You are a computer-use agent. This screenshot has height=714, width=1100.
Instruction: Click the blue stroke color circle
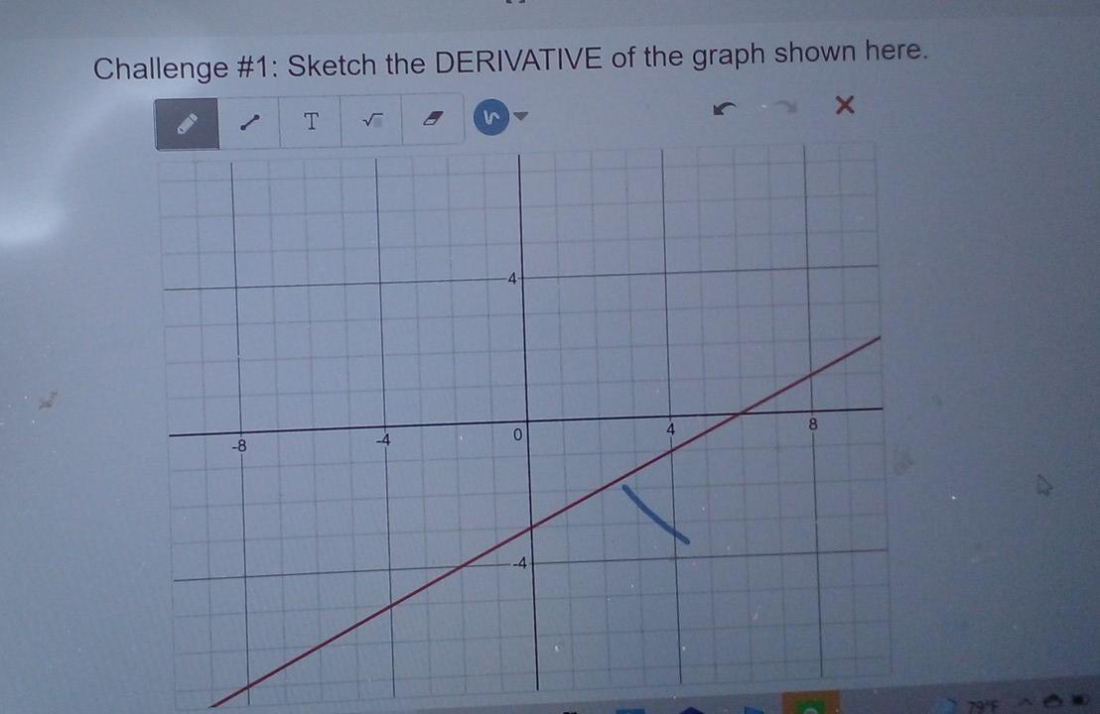coord(491,117)
